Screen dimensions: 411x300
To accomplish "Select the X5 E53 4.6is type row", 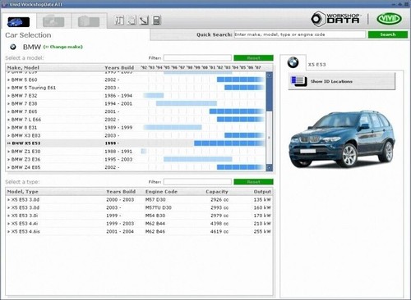I will click(139, 231).
